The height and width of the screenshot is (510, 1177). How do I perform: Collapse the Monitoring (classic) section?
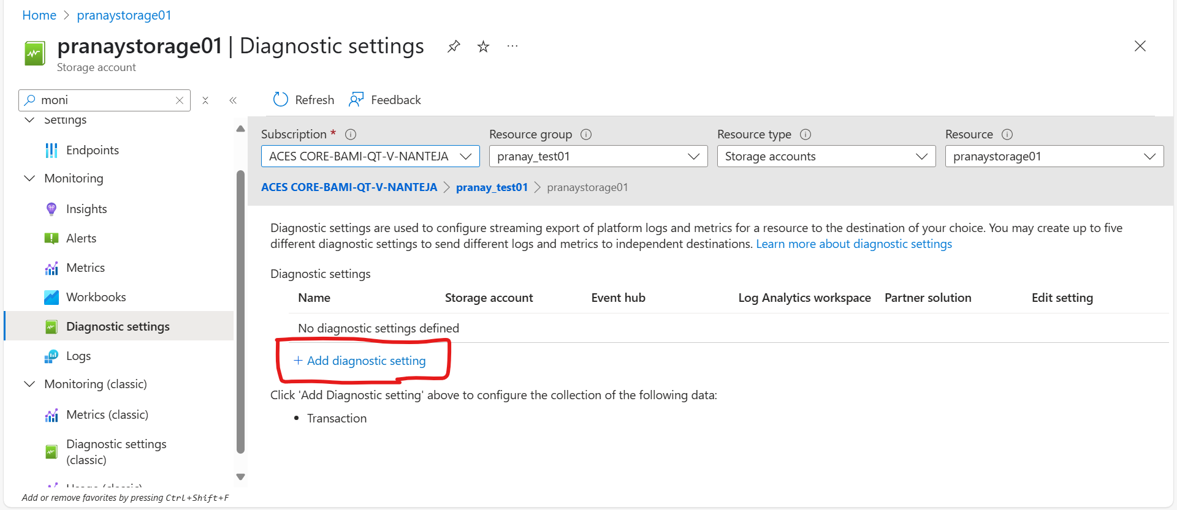click(29, 384)
